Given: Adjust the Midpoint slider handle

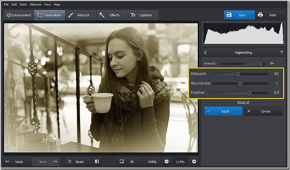Looking at the screenshot, I should pos(238,74).
